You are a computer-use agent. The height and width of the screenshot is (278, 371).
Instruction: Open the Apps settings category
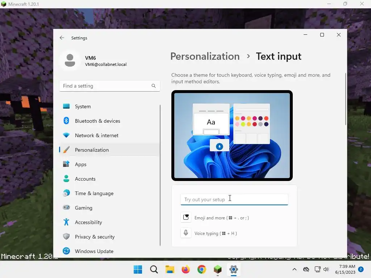110,164
